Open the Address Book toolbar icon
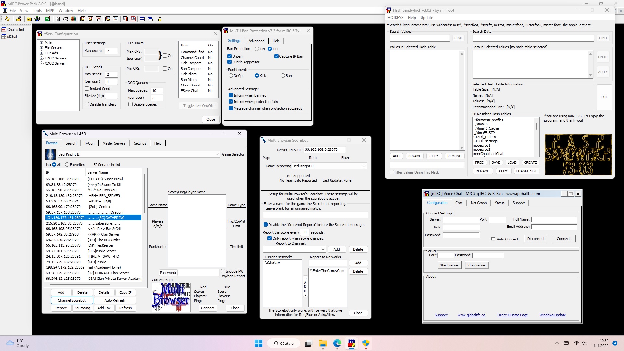Viewport: 624px width, 351px height. (x=58, y=19)
